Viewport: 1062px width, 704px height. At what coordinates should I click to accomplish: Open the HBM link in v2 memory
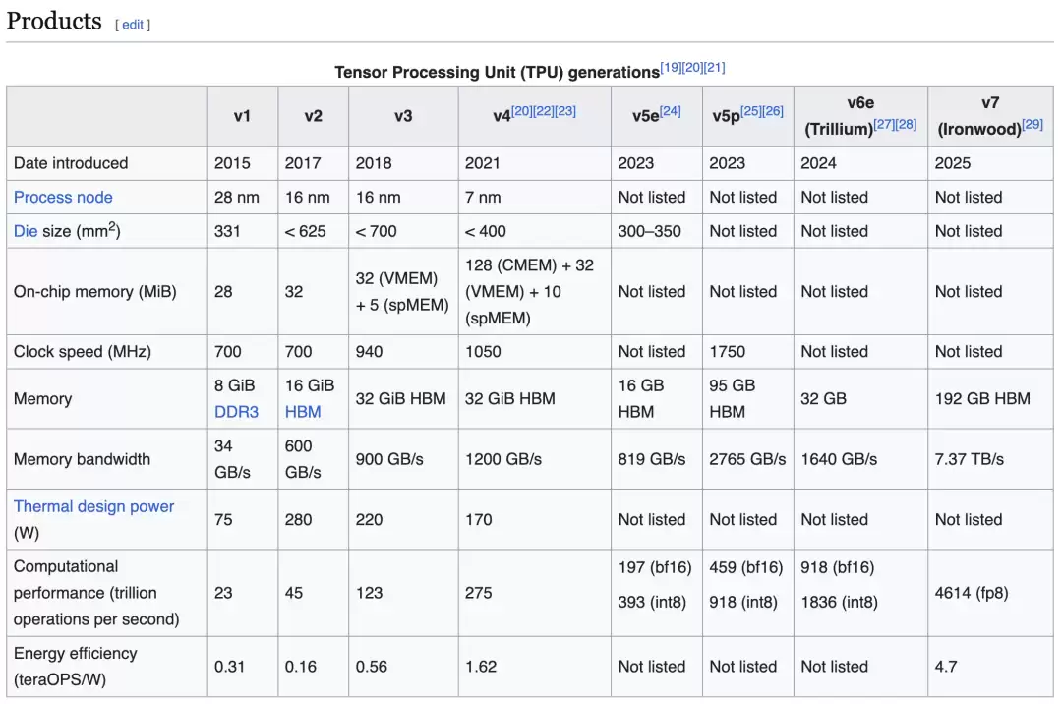pos(303,412)
